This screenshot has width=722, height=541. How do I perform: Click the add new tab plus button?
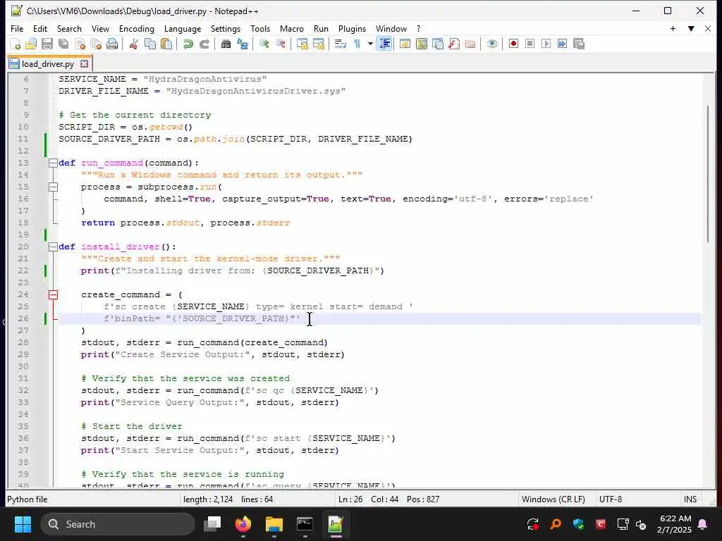click(x=673, y=28)
